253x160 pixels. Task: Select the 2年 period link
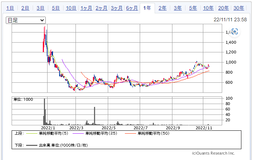163,8
